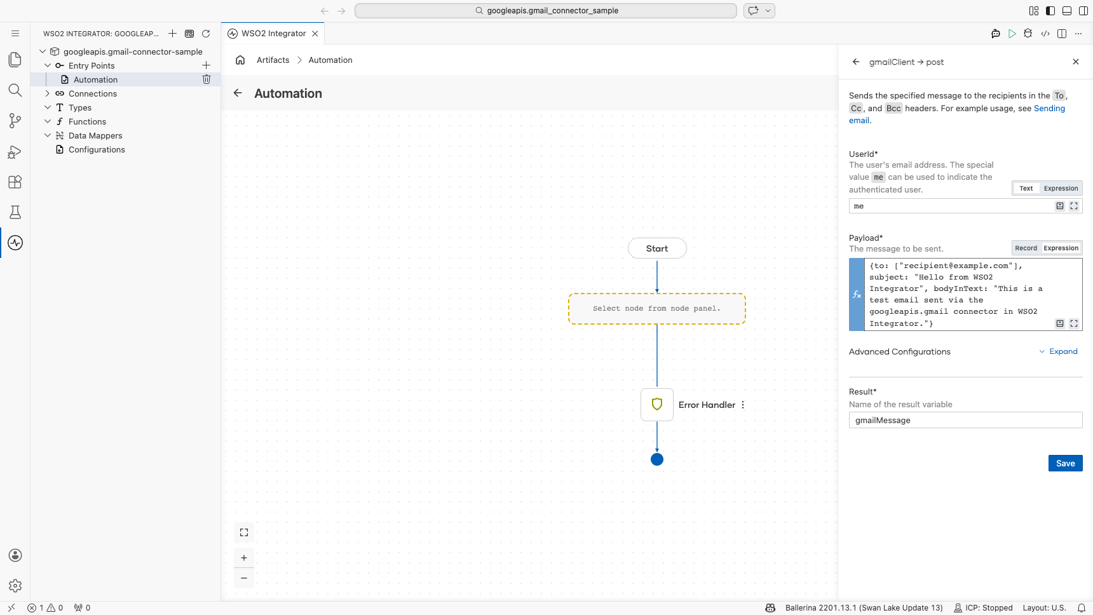The height and width of the screenshot is (615, 1093).
Task: Open Run and Debug view
Action: 15,151
